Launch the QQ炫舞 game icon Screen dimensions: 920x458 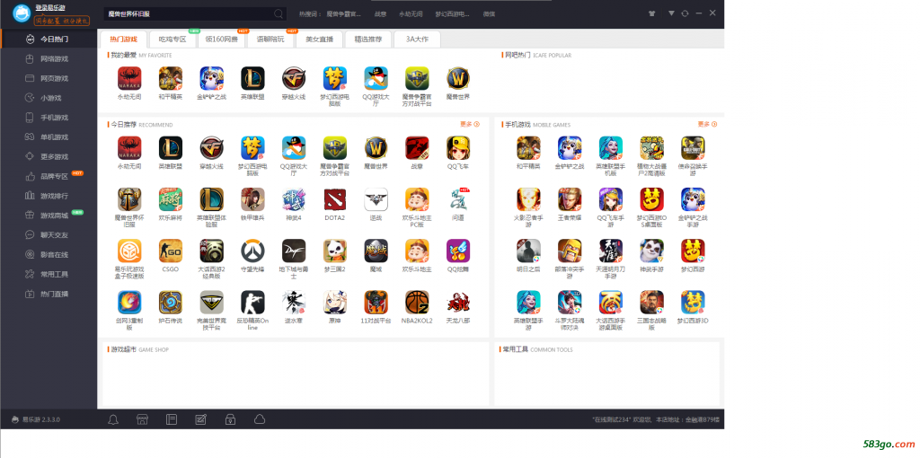tap(457, 251)
